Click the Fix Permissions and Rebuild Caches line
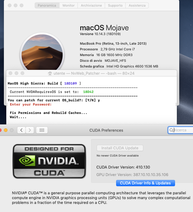Image resolution: width=193 pixels, height=212 pixels. click(48, 113)
